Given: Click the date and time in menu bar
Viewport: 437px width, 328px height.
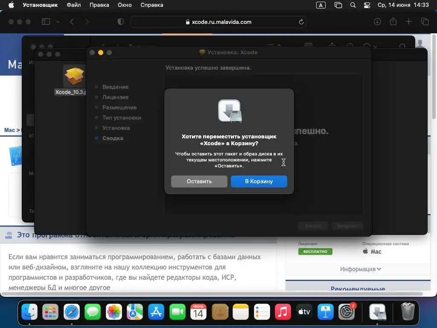Looking at the screenshot, I should pos(403,5).
